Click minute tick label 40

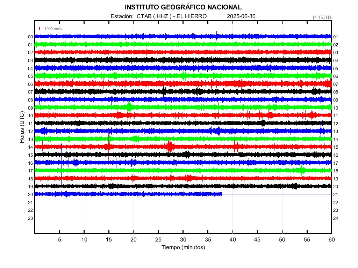click(x=232, y=239)
